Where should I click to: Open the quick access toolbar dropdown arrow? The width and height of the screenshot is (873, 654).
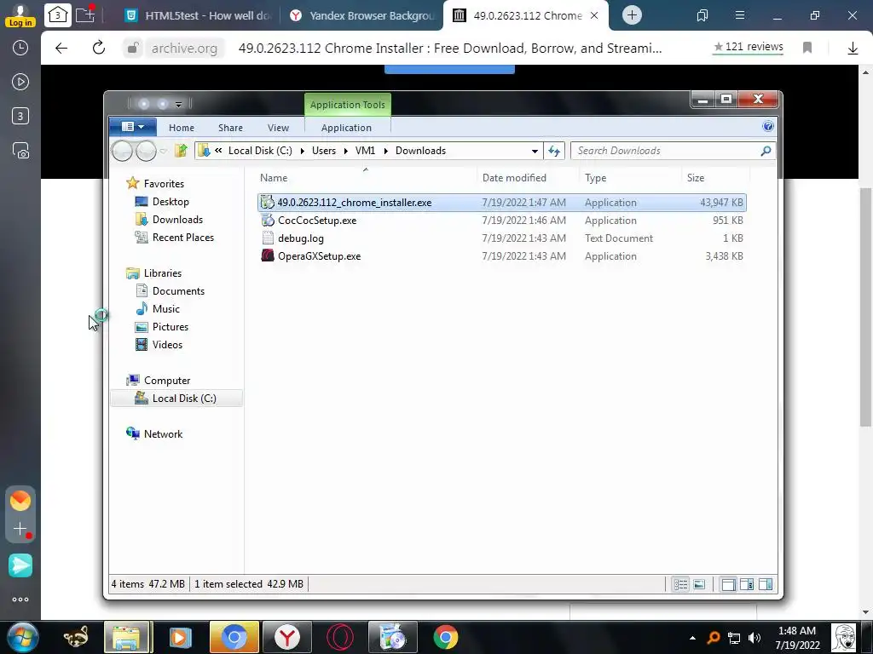[x=178, y=104]
